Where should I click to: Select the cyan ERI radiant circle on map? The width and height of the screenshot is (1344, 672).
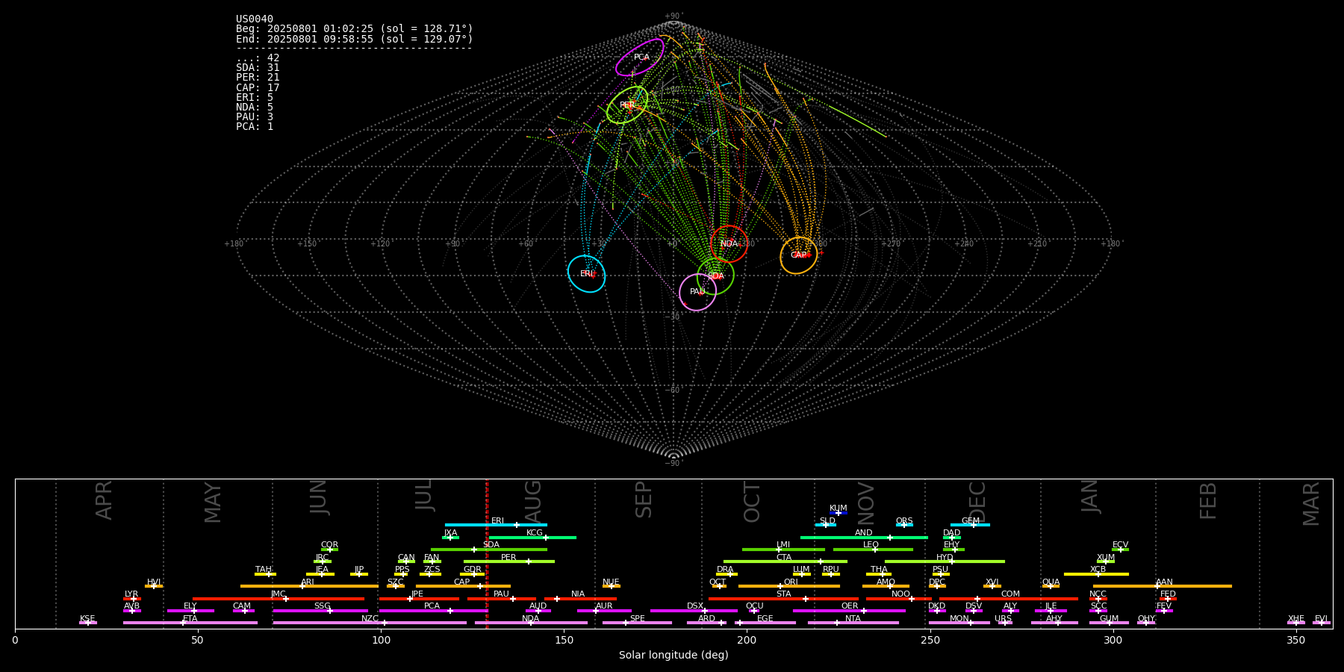pyautogui.click(x=586, y=274)
